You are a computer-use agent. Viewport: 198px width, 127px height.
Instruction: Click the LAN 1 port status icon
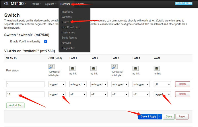tap(73, 68)
